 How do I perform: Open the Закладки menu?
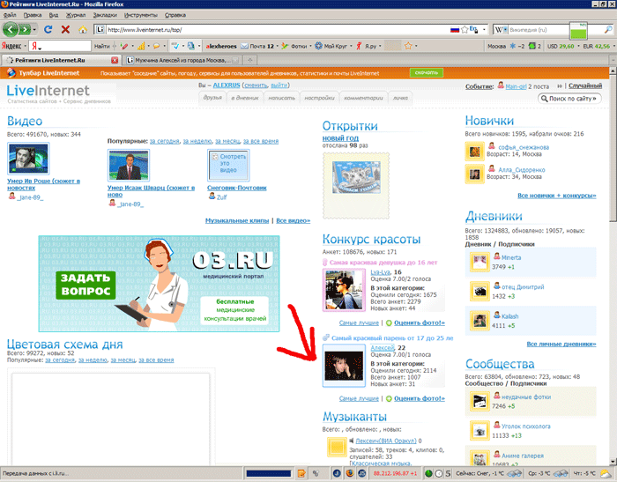tap(105, 15)
